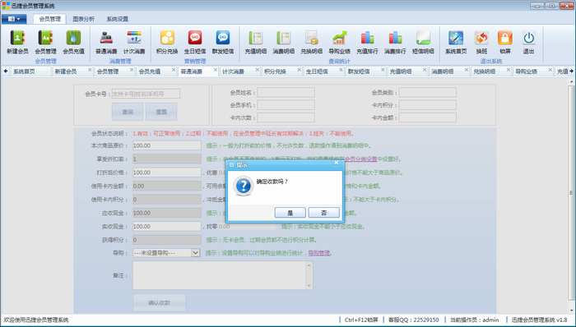Close the 会员管理 document tab

coord(132,70)
